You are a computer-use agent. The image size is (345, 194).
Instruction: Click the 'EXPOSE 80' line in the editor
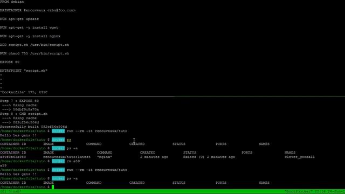(10, 62)
